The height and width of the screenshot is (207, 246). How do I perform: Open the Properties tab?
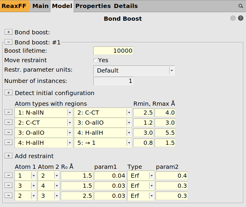point(93,6)
